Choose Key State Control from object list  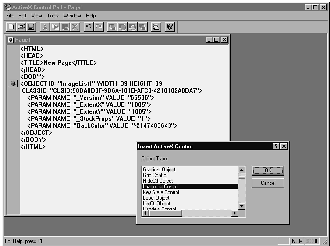(161, 192)
